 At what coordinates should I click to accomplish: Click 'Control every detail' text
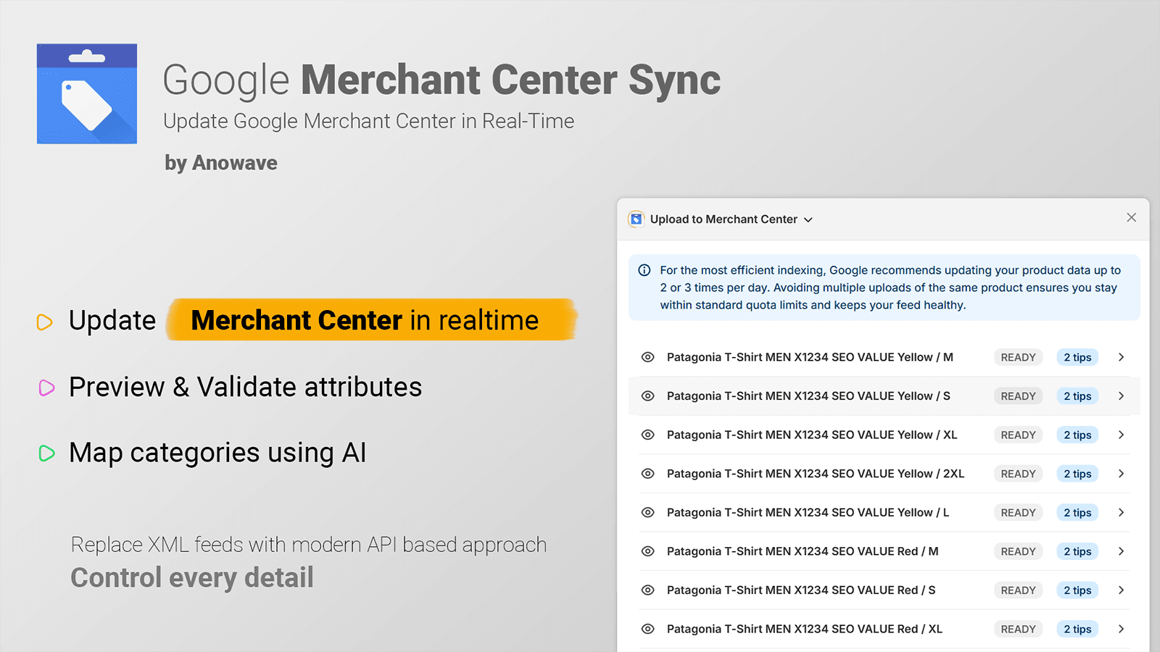tap(192, 578)
